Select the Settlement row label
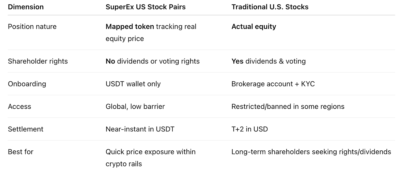This screenshot has height=176, width=411. point(26,129)
